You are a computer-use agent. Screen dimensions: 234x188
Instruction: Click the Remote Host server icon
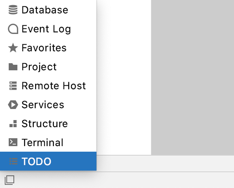click(x=13, y=86)
